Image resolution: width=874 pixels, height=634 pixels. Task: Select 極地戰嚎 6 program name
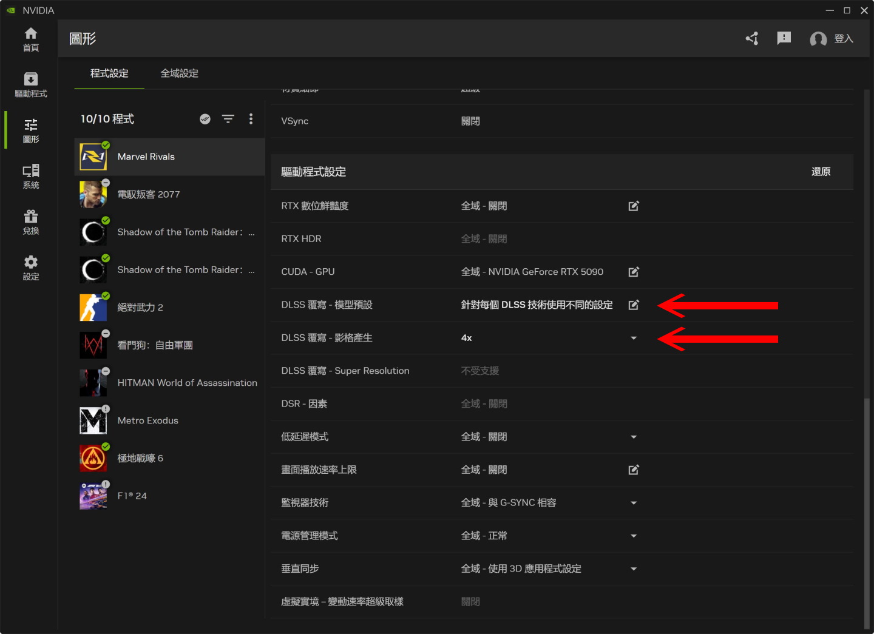point(140,458)
